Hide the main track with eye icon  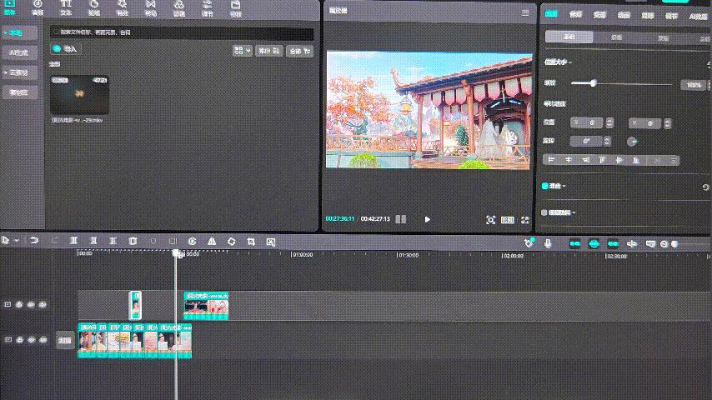click(32, 340)
